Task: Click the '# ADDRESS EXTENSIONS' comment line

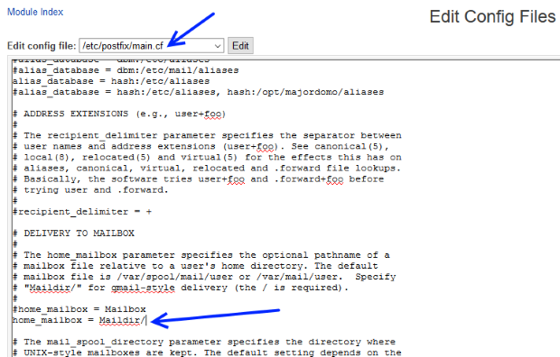Action: tap(119, 114)
